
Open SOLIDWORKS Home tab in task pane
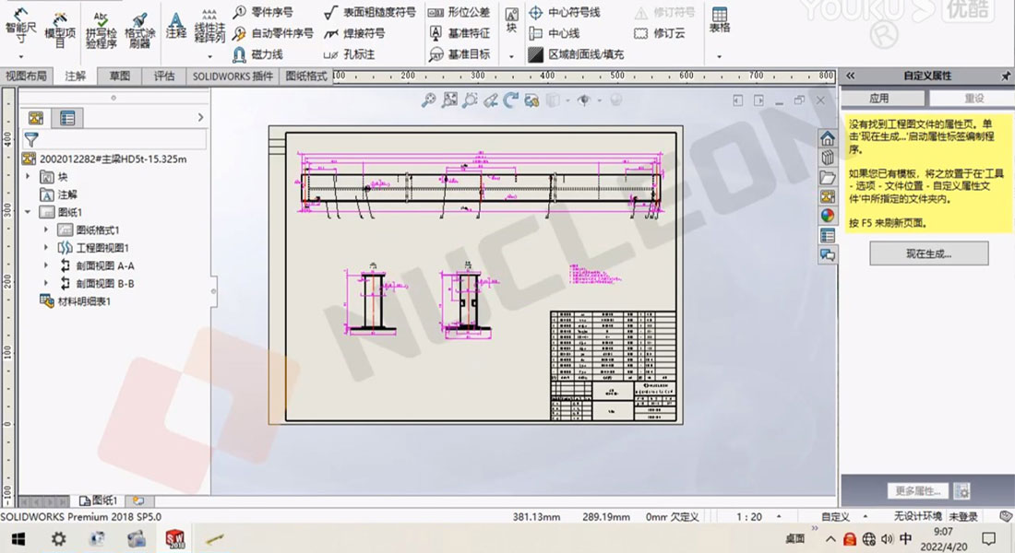(828, 138)
